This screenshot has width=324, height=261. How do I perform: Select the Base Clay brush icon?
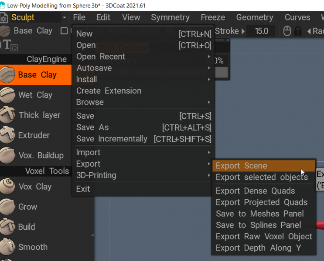[x=8, y=75]
